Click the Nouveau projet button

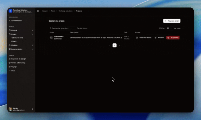[172, 21]
